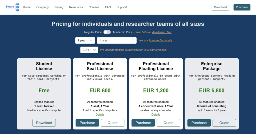
Task: Increase user count with up arrow
Action: click(133, 39)
